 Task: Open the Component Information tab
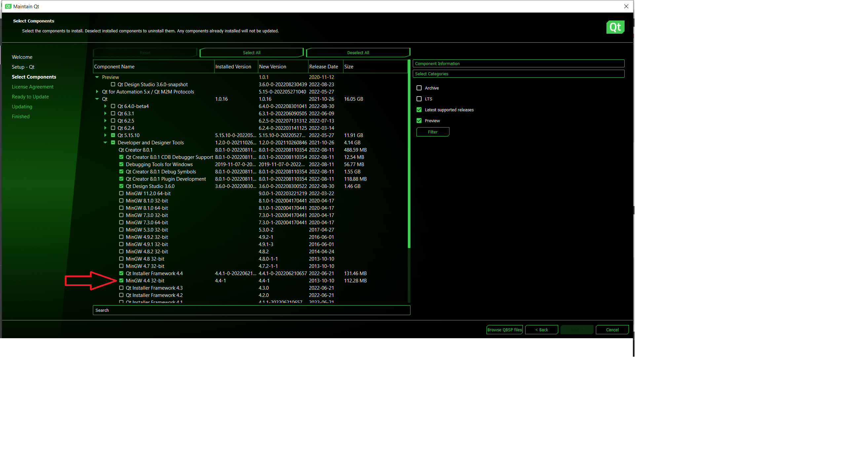518,63
